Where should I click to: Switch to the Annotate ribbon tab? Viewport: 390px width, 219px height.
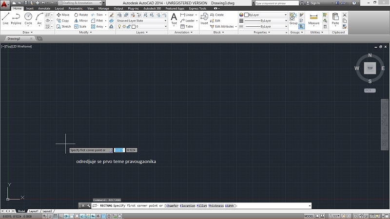(x=44, y=9)
